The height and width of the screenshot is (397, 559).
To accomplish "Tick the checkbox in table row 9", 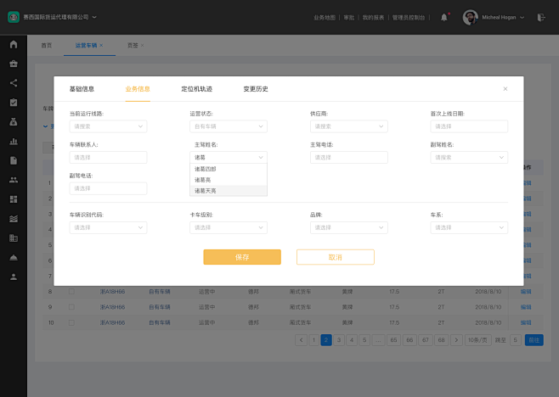I will click(x=71, y=307).
